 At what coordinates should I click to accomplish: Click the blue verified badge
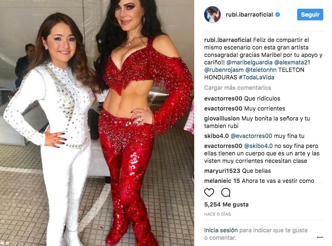coord(278,15)
